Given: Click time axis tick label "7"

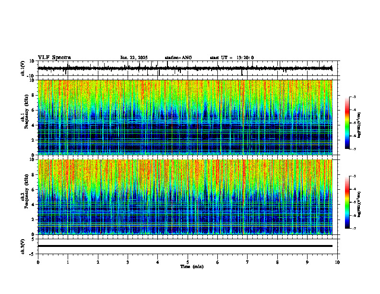Looking at the screenshot, I should 248,262.
